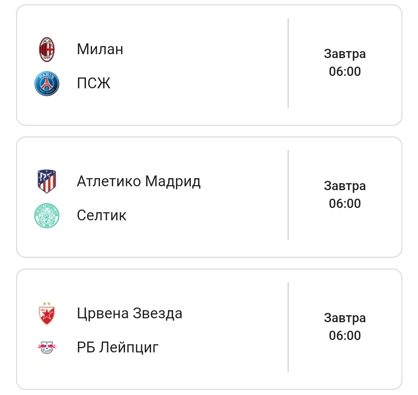The height and width of the screenshot is (395, 418).
Task: Open the Милан team page
Action: pyautogui.click(x=100, y=49)
